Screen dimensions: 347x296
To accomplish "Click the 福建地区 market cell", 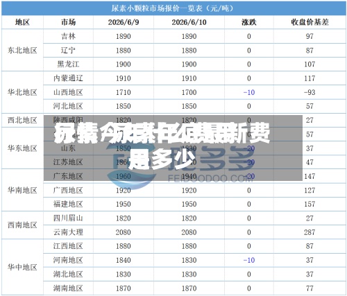I will tap(68, 204).
